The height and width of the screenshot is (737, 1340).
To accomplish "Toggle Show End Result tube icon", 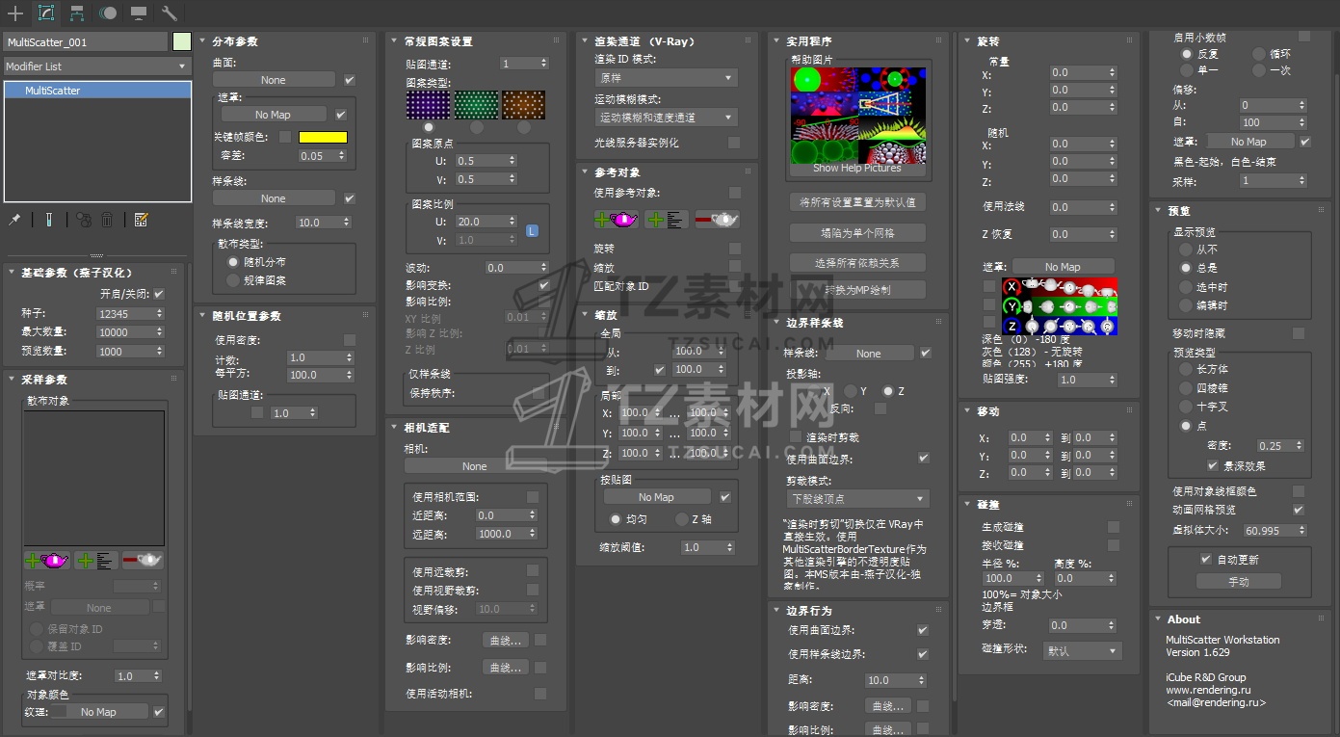I will coord(48,220).
